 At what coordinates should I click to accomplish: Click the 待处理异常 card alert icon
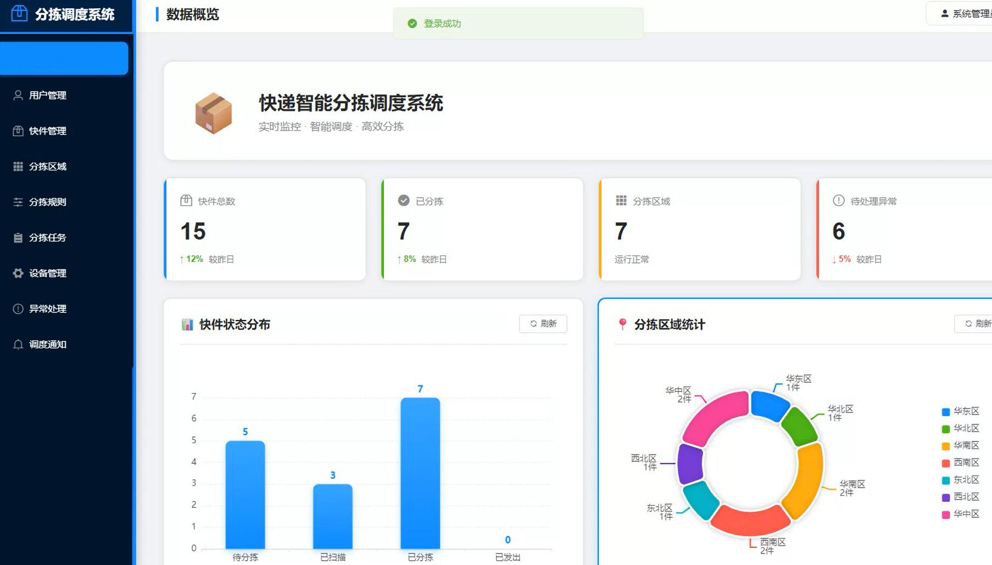[839, 201]
